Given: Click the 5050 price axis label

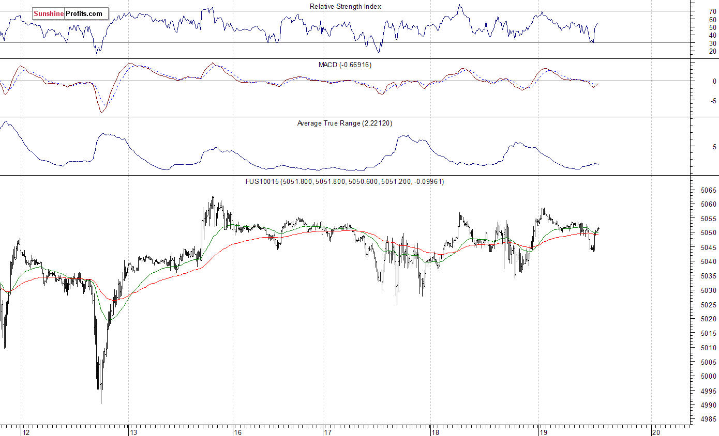Looking at the screenshot, I should 708,233.
